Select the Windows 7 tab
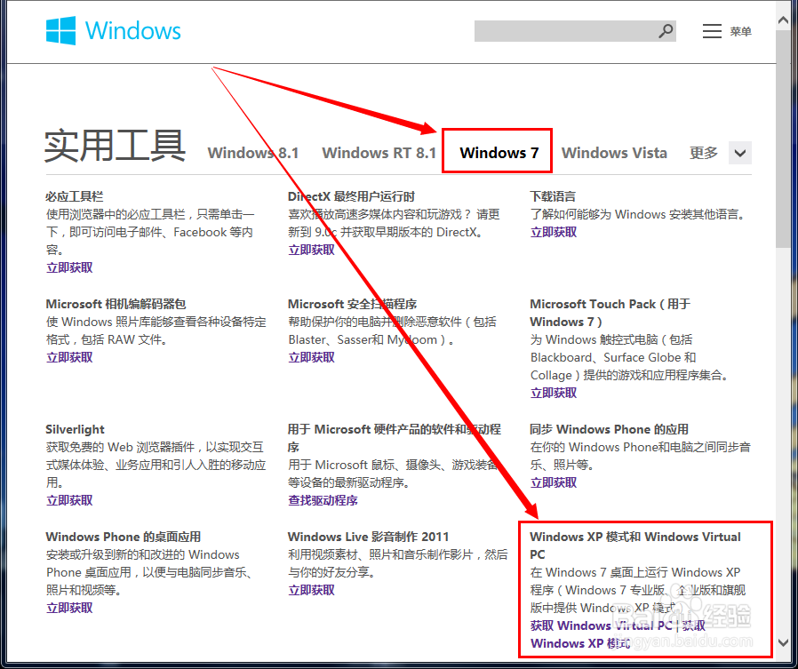This screenshot has width=798, height=669. click(499, 153)
